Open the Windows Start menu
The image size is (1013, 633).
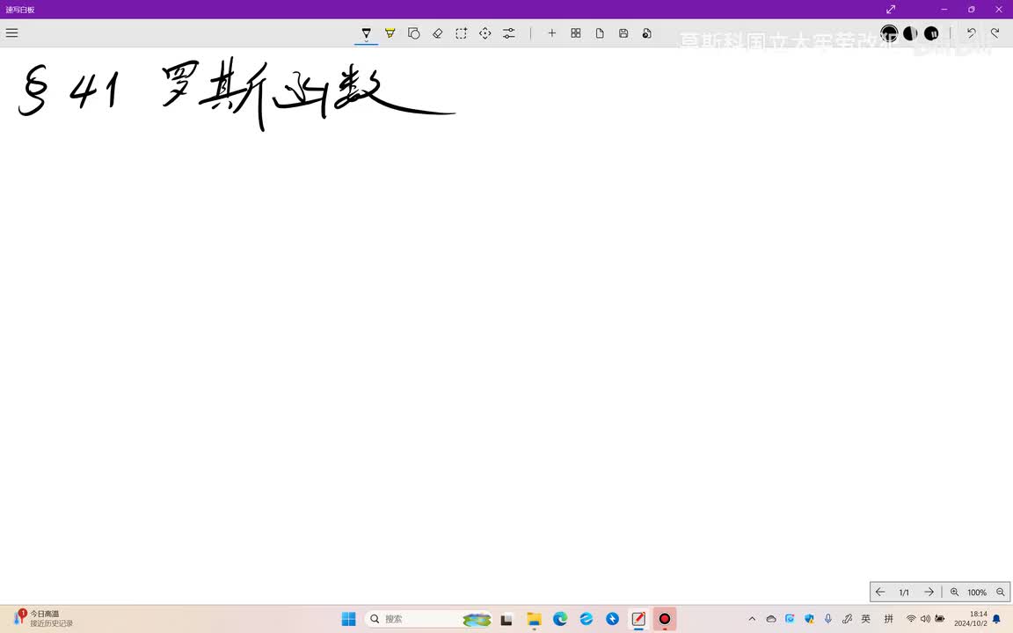point(349,619)
